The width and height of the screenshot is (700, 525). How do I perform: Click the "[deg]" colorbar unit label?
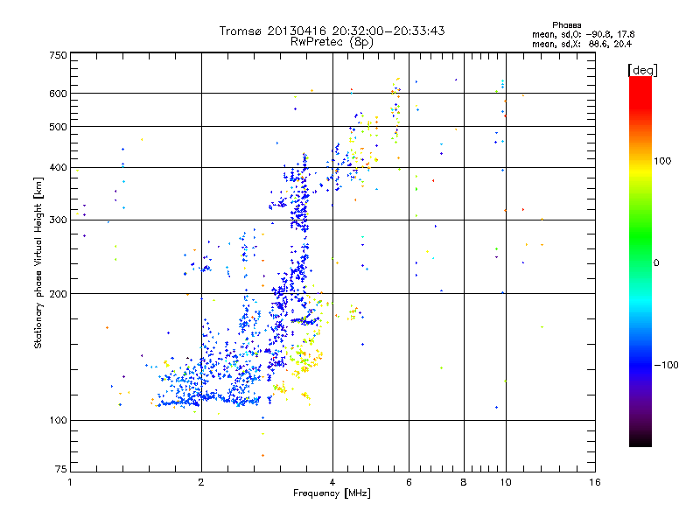(x=642, y=70)
